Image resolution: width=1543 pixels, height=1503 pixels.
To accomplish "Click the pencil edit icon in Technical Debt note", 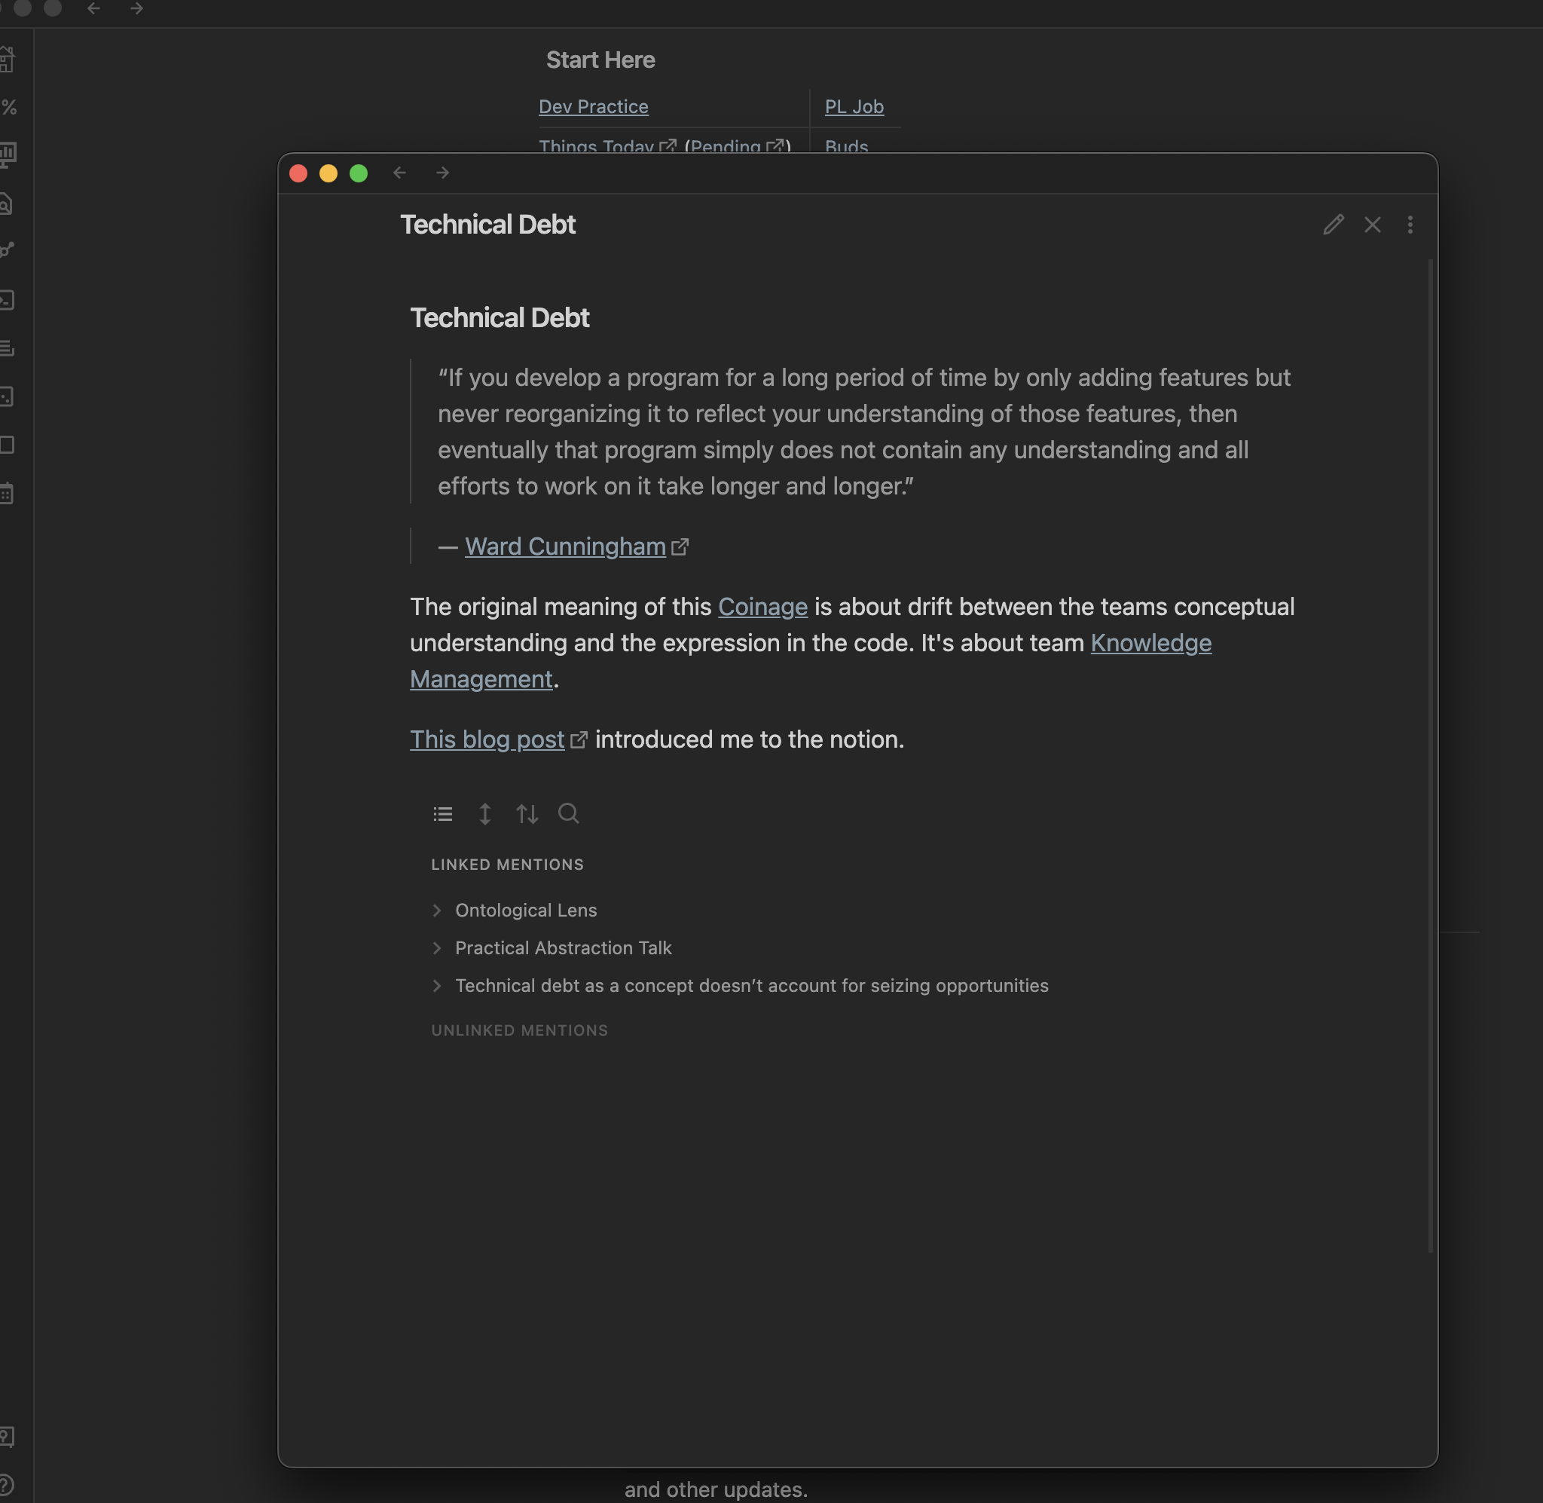I will coord(1333,225).
